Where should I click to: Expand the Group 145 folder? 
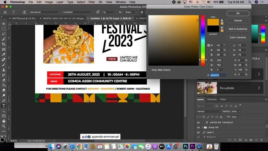click(203, 128)
